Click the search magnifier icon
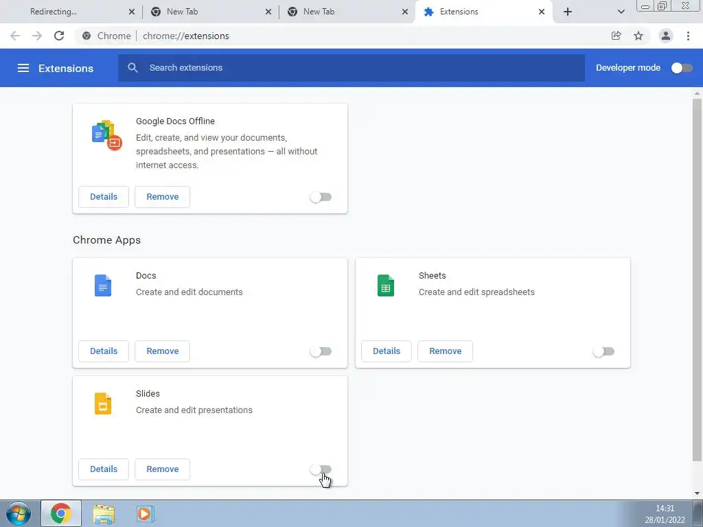This screenshot has width=703, height=527. click(x=132, y=68)
